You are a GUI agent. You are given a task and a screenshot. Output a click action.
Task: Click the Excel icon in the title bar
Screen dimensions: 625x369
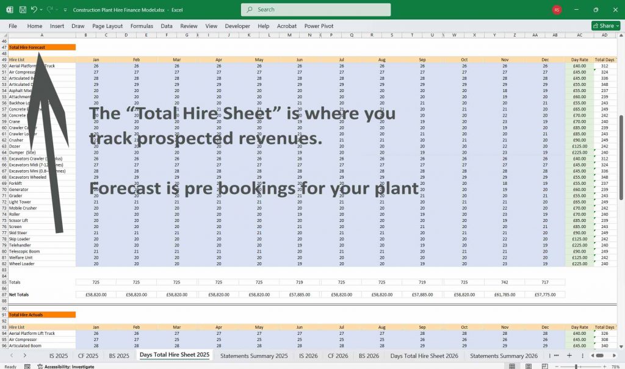(10, 9)
